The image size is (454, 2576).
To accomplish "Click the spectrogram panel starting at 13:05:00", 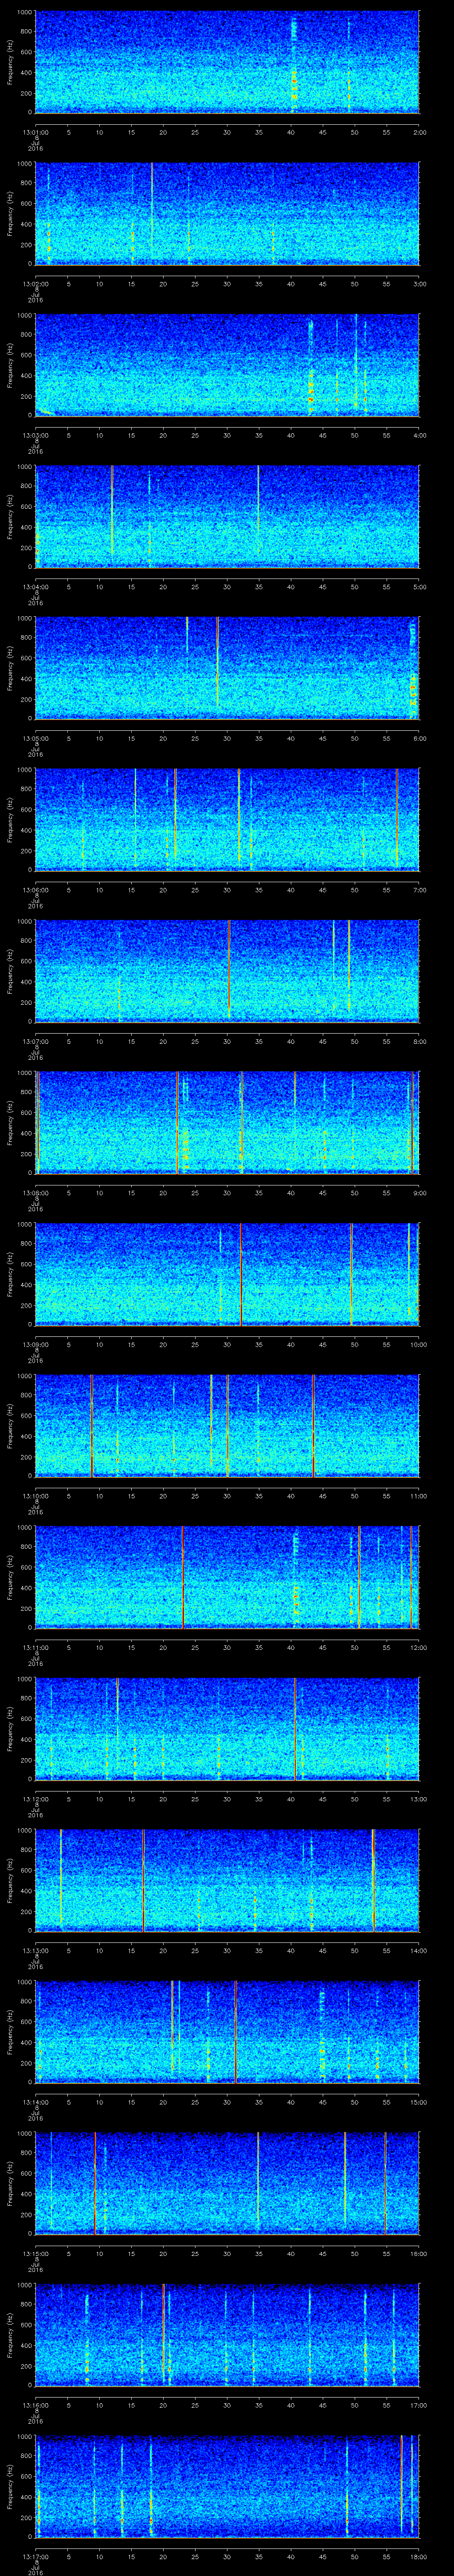I will (227, 668).
